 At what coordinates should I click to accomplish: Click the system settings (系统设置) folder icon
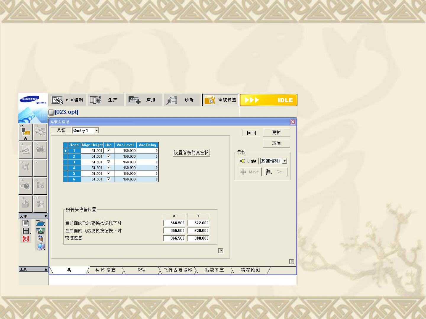(x=210, y=100)
